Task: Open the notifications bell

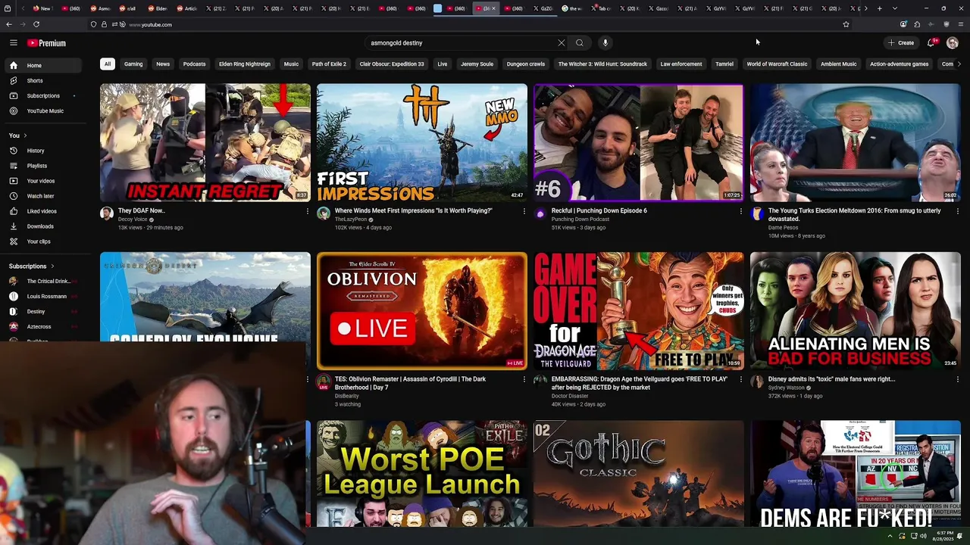Action: [931, 43]
